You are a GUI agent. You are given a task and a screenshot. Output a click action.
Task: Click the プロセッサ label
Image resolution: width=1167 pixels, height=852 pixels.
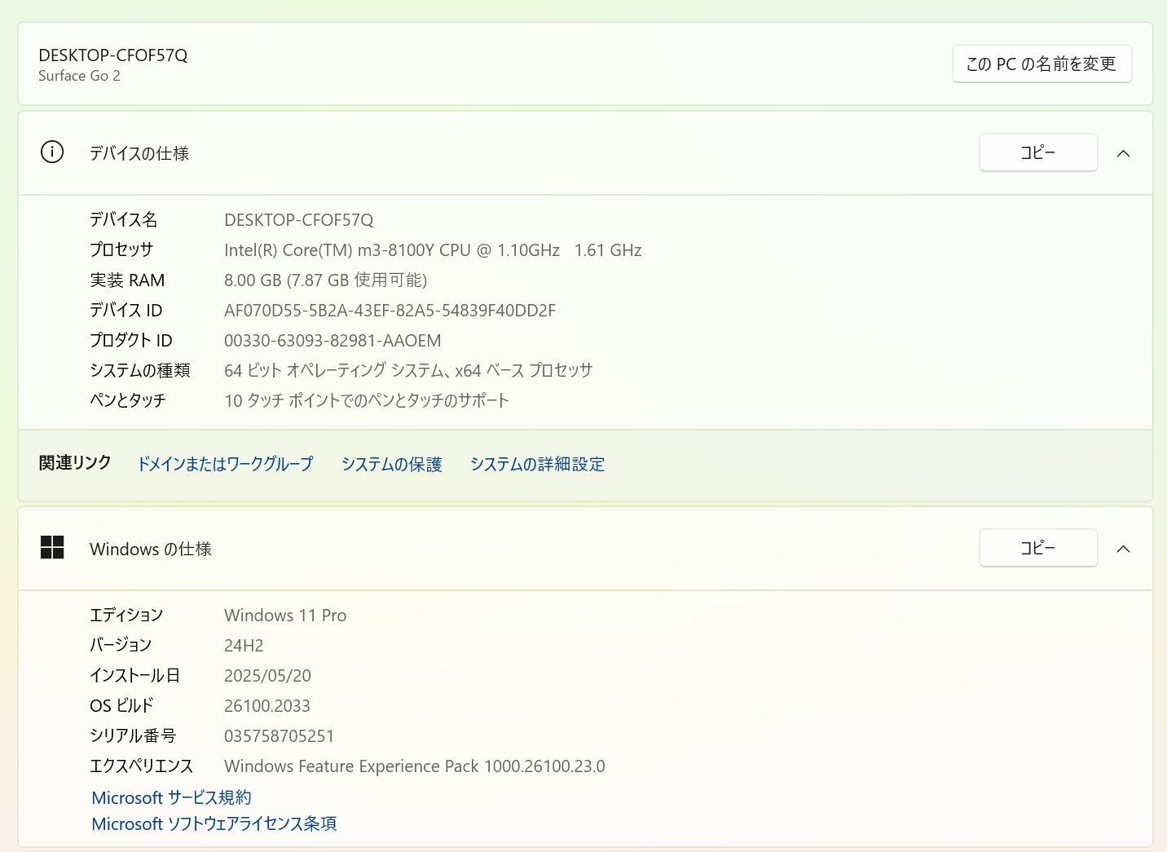tap(121, 249)
